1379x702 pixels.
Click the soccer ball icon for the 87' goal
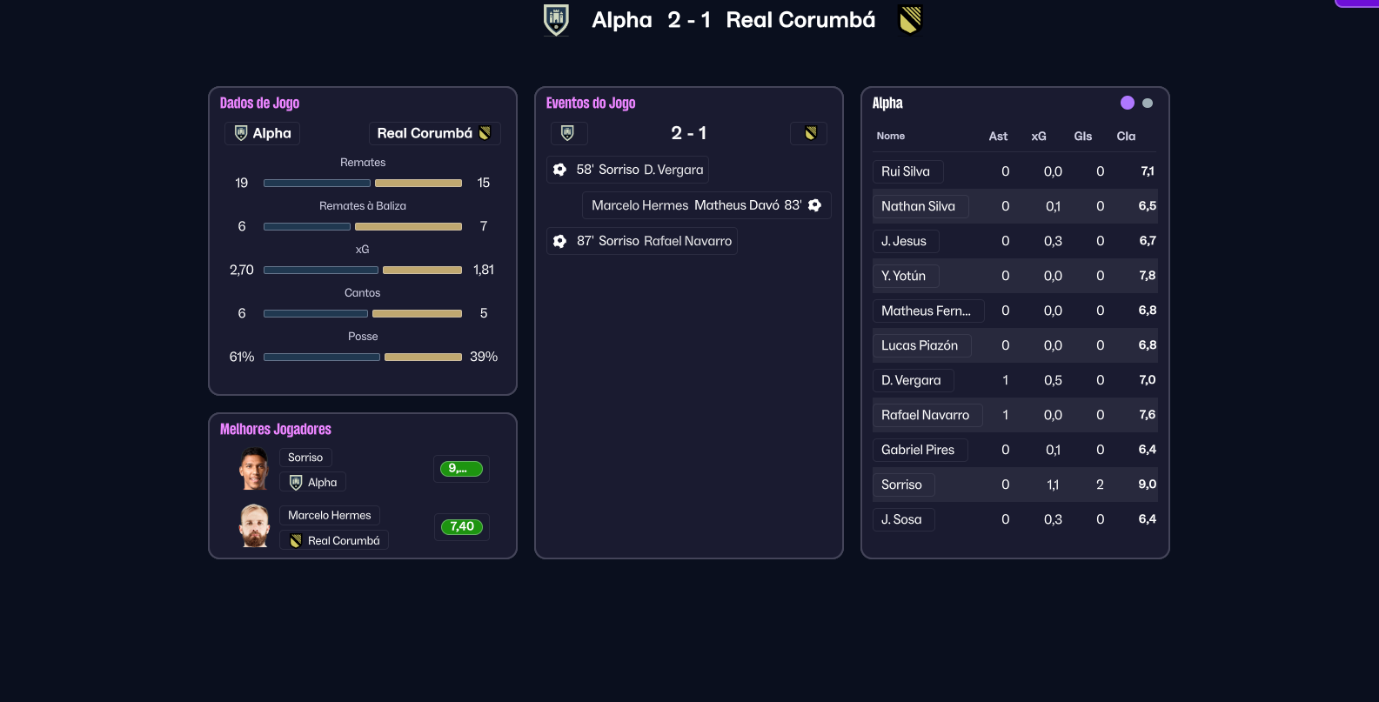click(560, 241)
